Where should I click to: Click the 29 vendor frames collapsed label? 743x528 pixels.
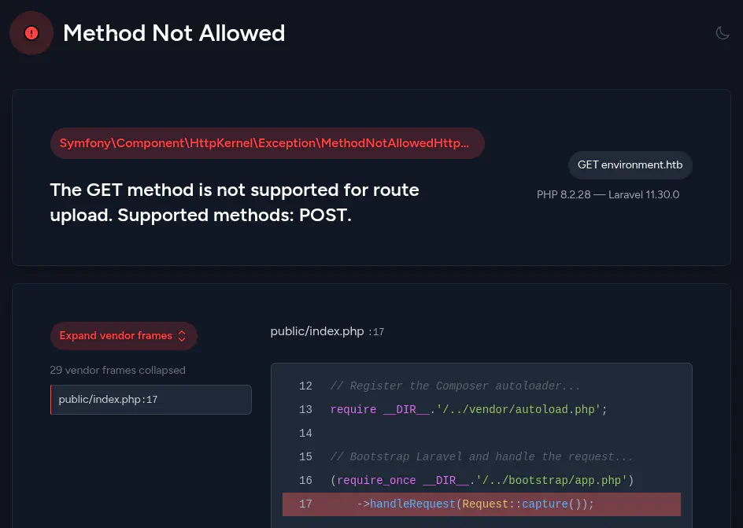click(x=117, y=370)
